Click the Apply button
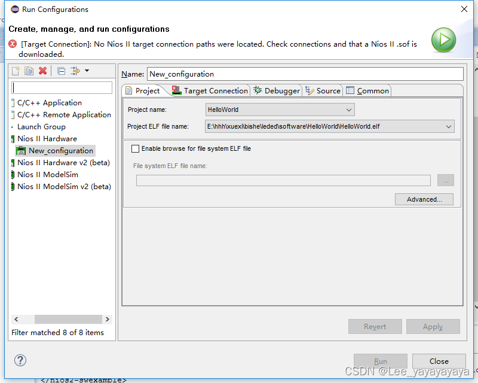Screen dimensions: 478x383 point(433,326)
